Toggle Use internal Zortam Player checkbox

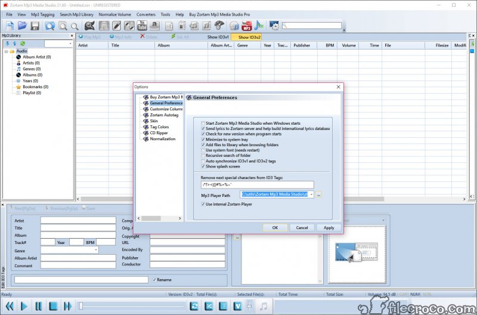[203, 204]
